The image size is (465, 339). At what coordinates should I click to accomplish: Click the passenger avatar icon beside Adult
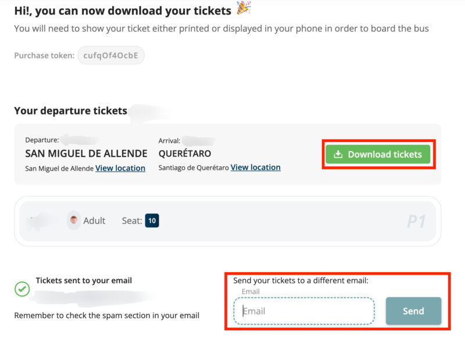coord(74,220)
